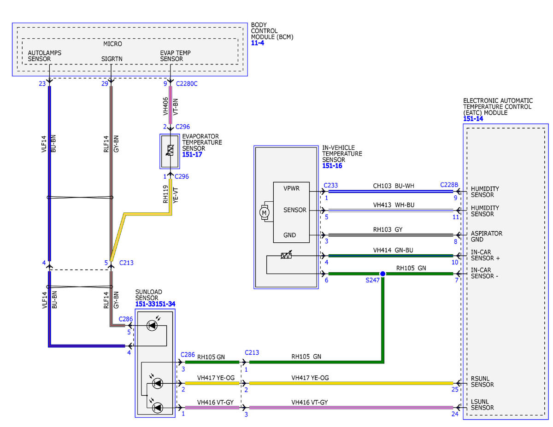Open the Evaporator Temperature Sensor link 151-17
Viewport: 553px width, 427px height.
coord(192,154)
